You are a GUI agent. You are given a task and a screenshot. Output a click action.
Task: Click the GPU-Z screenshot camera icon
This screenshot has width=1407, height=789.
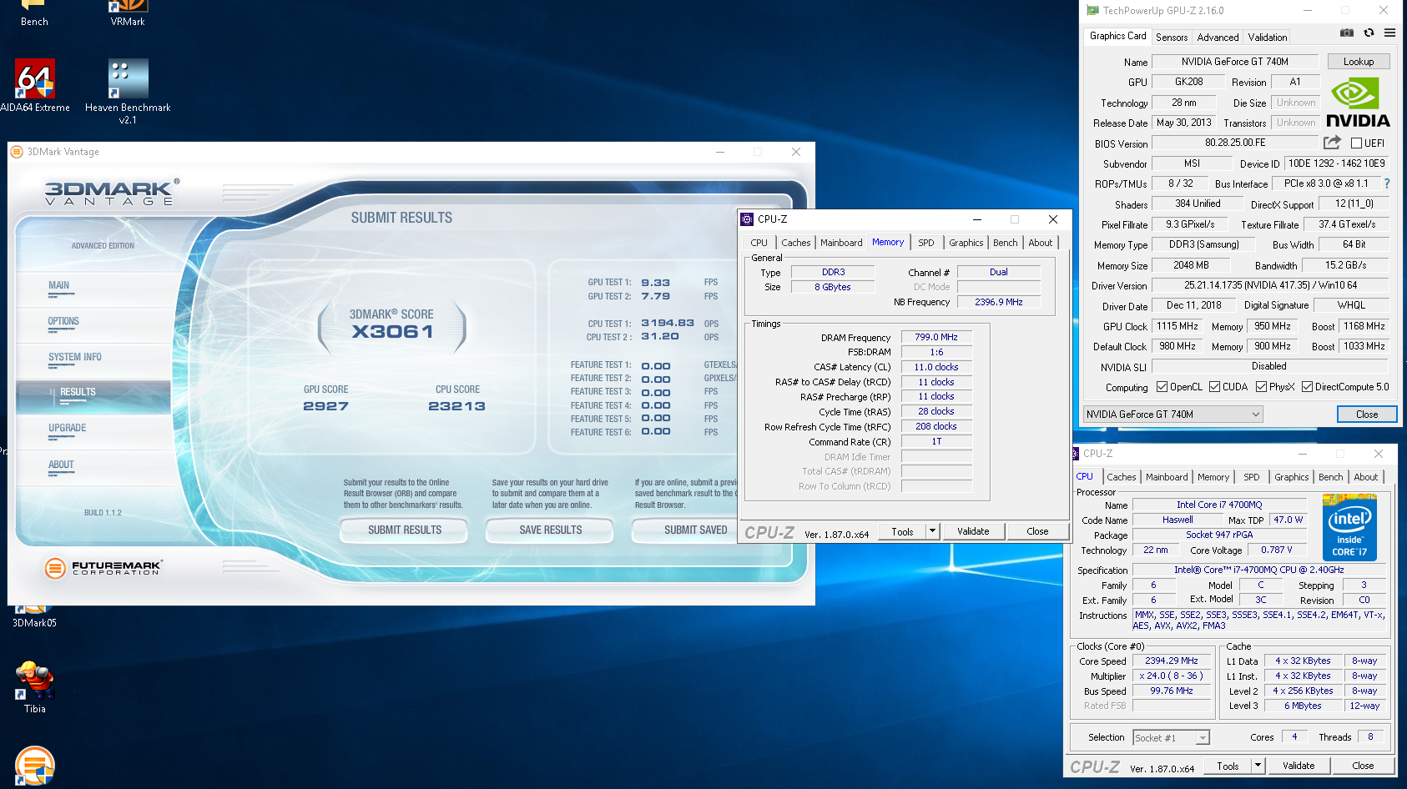(x=1346, y=33)
